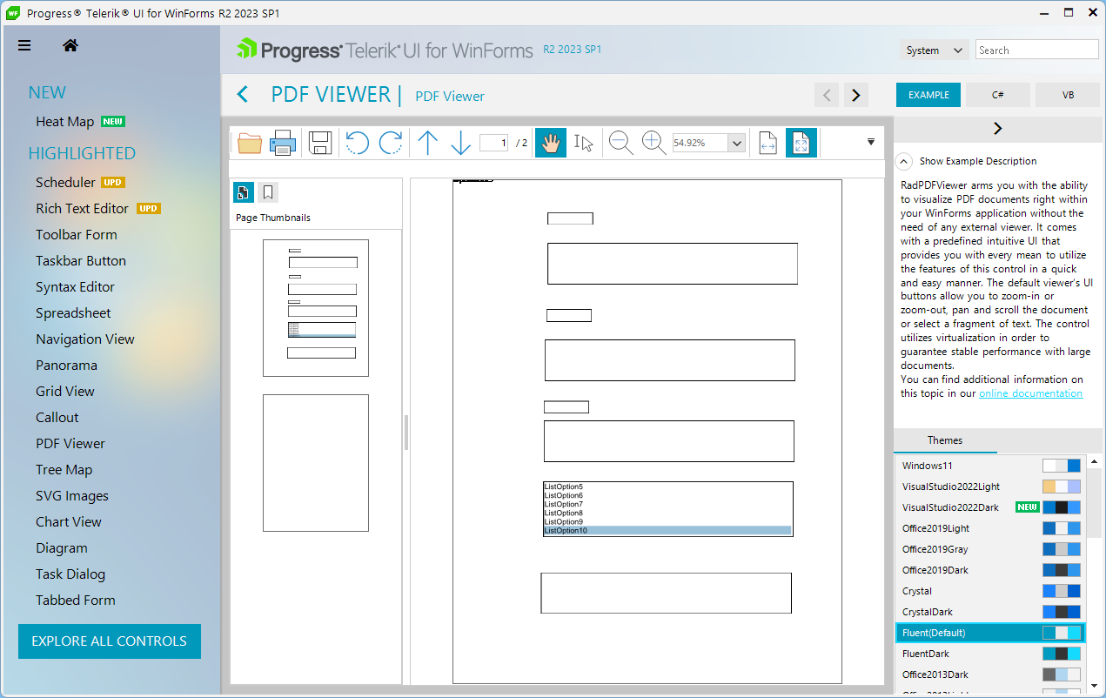
Task: Open the zoom percentage dropdown
Action: [x=737, y=143]
